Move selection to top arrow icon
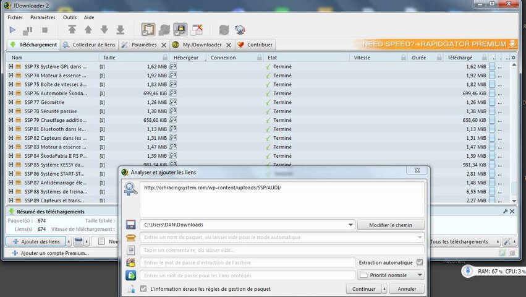 (72, 30)
